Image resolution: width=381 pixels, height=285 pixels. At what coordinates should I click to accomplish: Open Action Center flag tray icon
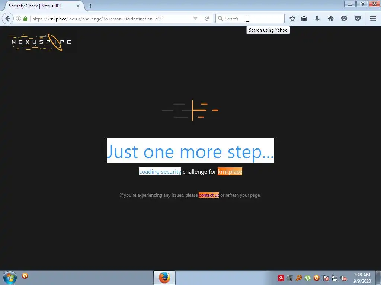326,278
